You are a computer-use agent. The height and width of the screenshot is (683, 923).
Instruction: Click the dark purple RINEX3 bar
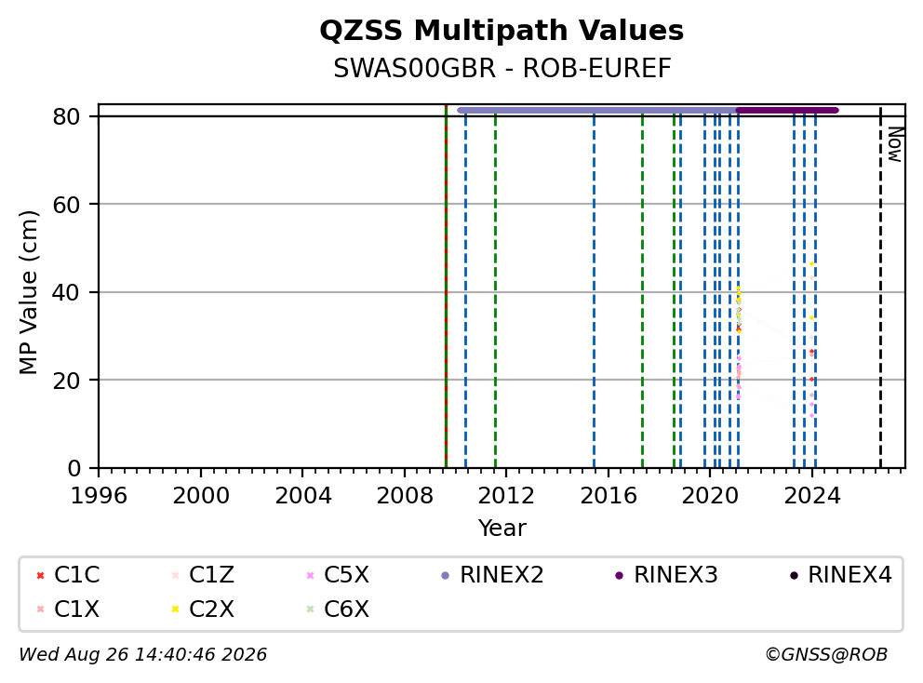point(787,110)
